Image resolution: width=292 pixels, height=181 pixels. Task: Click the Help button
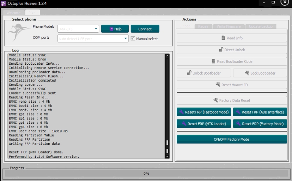115,29
